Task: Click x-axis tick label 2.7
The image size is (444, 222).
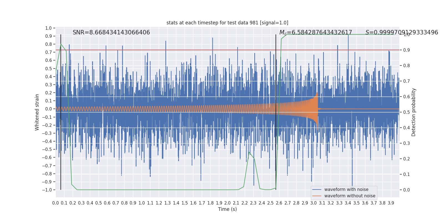Action: [288, 203]
